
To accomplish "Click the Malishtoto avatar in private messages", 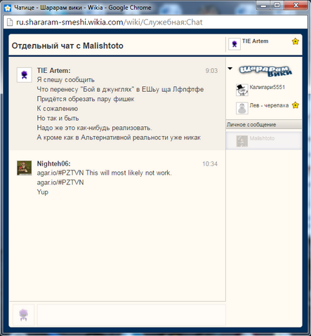I will (242, 141).
